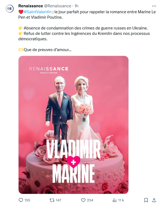Open view analytics bar chart icon
161x206 pixels.
(x=114, y=200)
